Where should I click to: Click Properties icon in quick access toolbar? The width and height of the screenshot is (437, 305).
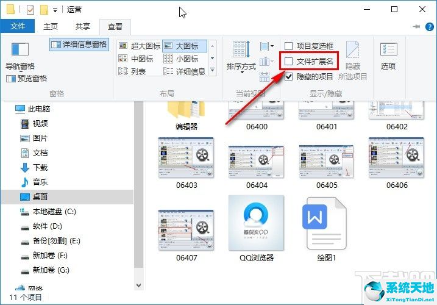(x=30, y=10)
